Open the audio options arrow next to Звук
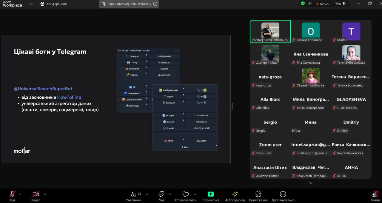Screen dimensions: 382x203 (x=20, y=194)
